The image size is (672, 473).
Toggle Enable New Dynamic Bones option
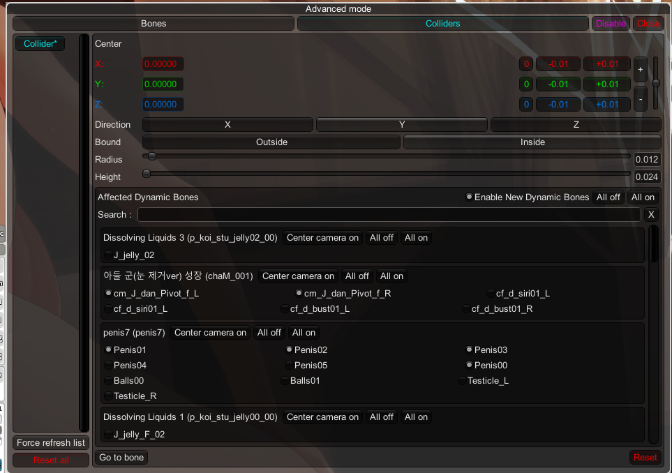pyautogui.click(x=470, y=197)
